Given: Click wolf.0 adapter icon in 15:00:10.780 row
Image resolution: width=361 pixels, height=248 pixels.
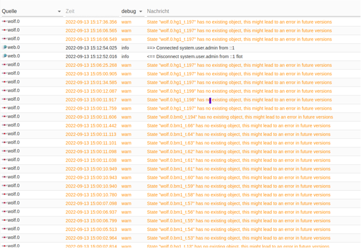Looking at the screenshot, I should 4,194.
